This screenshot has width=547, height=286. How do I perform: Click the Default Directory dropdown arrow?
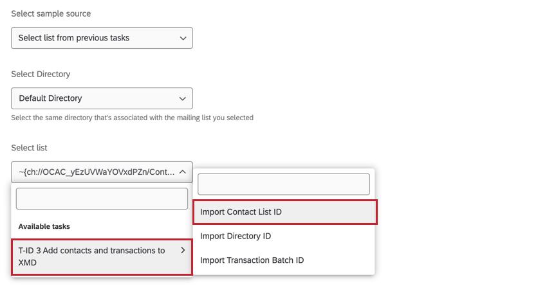[183, 98]
